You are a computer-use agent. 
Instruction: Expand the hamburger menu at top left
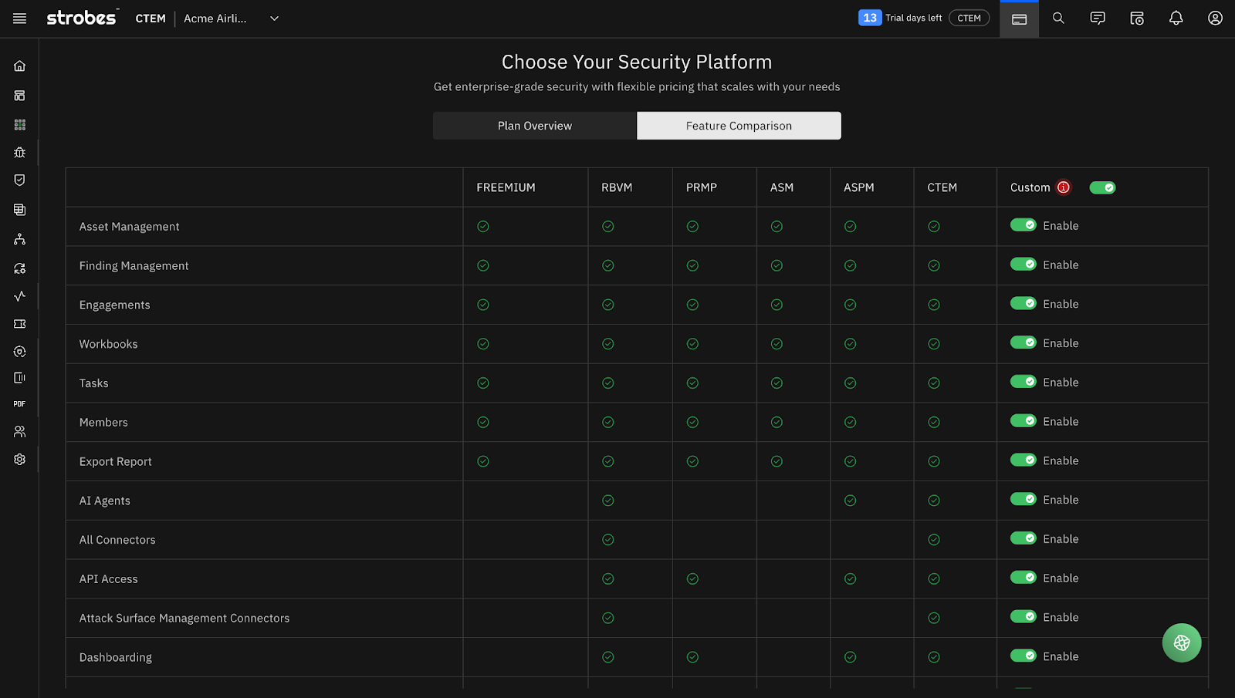[19, 19]
